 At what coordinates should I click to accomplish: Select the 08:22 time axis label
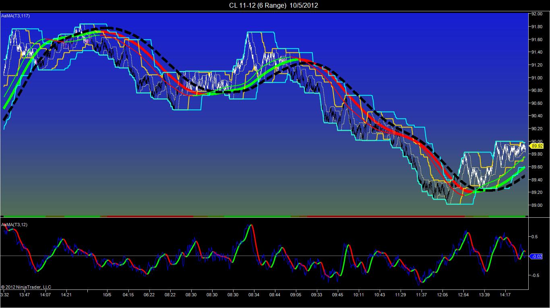click(170, 295)
